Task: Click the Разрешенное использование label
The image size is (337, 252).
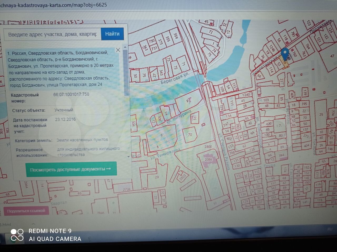Action: 32,152
